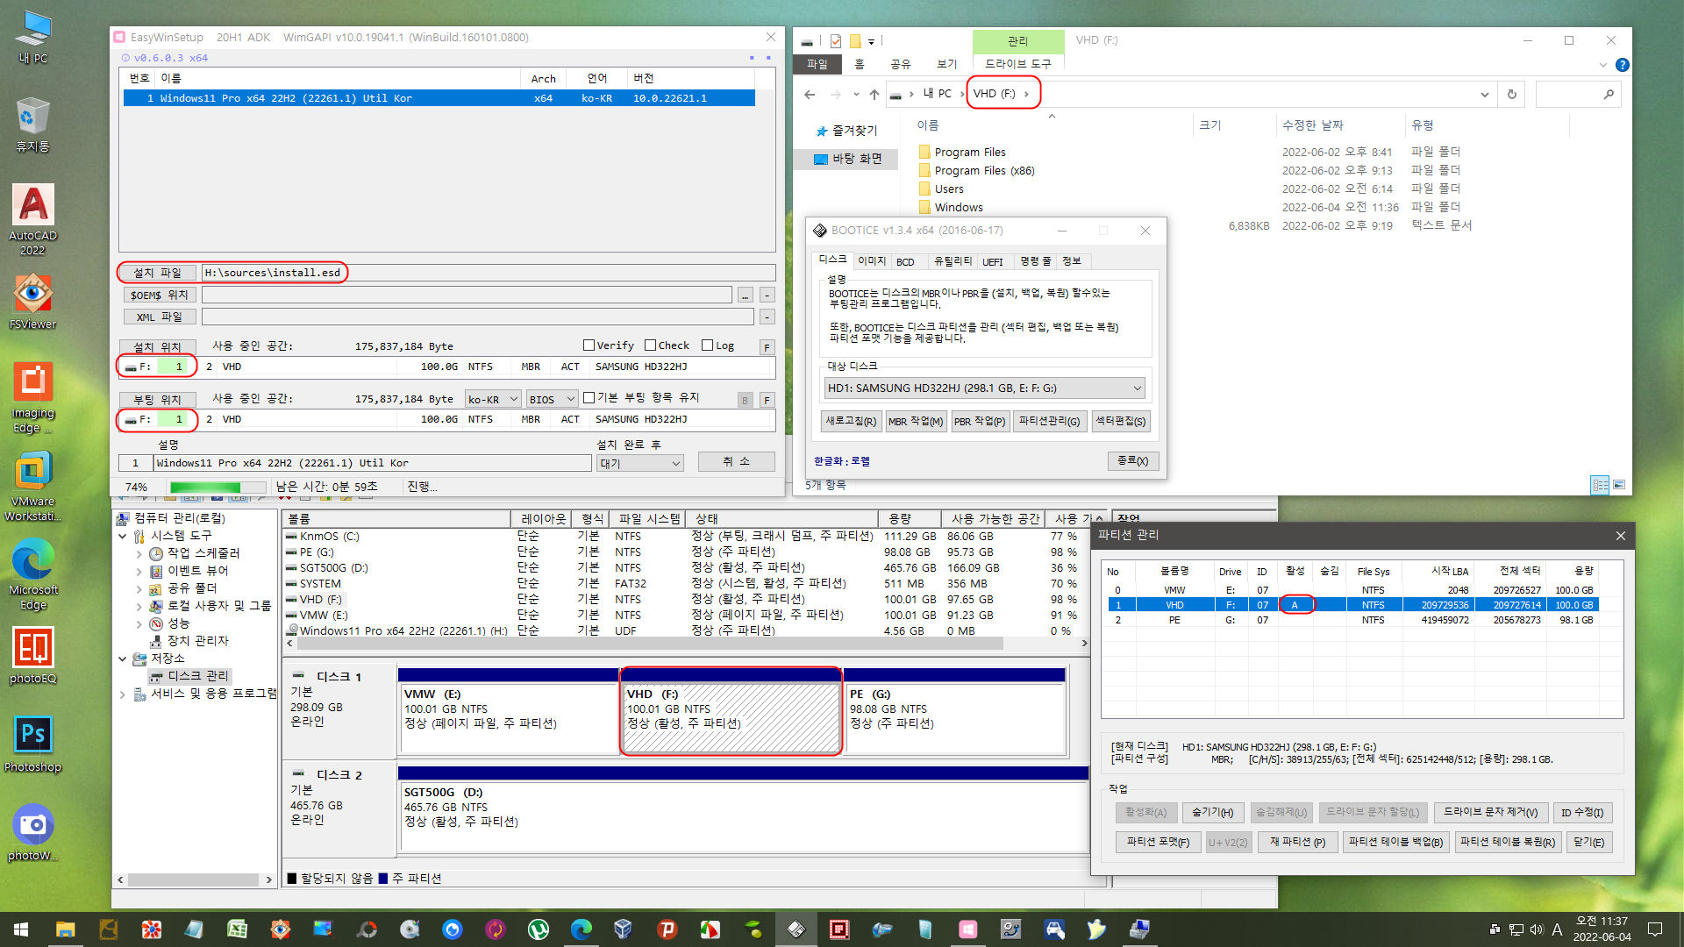Open the Photoshop desktop icon
1684x947 pixels.
32,744
